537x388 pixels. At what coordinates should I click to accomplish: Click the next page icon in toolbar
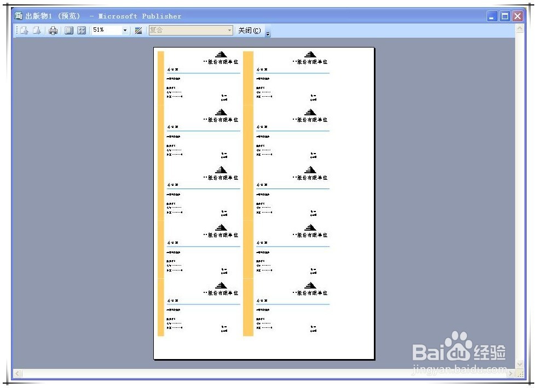(37, 31)
